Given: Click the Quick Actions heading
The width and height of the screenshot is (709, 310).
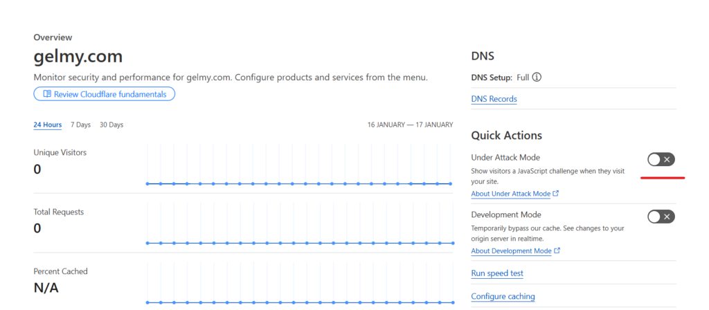Looking at the screenshot, I should [506, 136].
